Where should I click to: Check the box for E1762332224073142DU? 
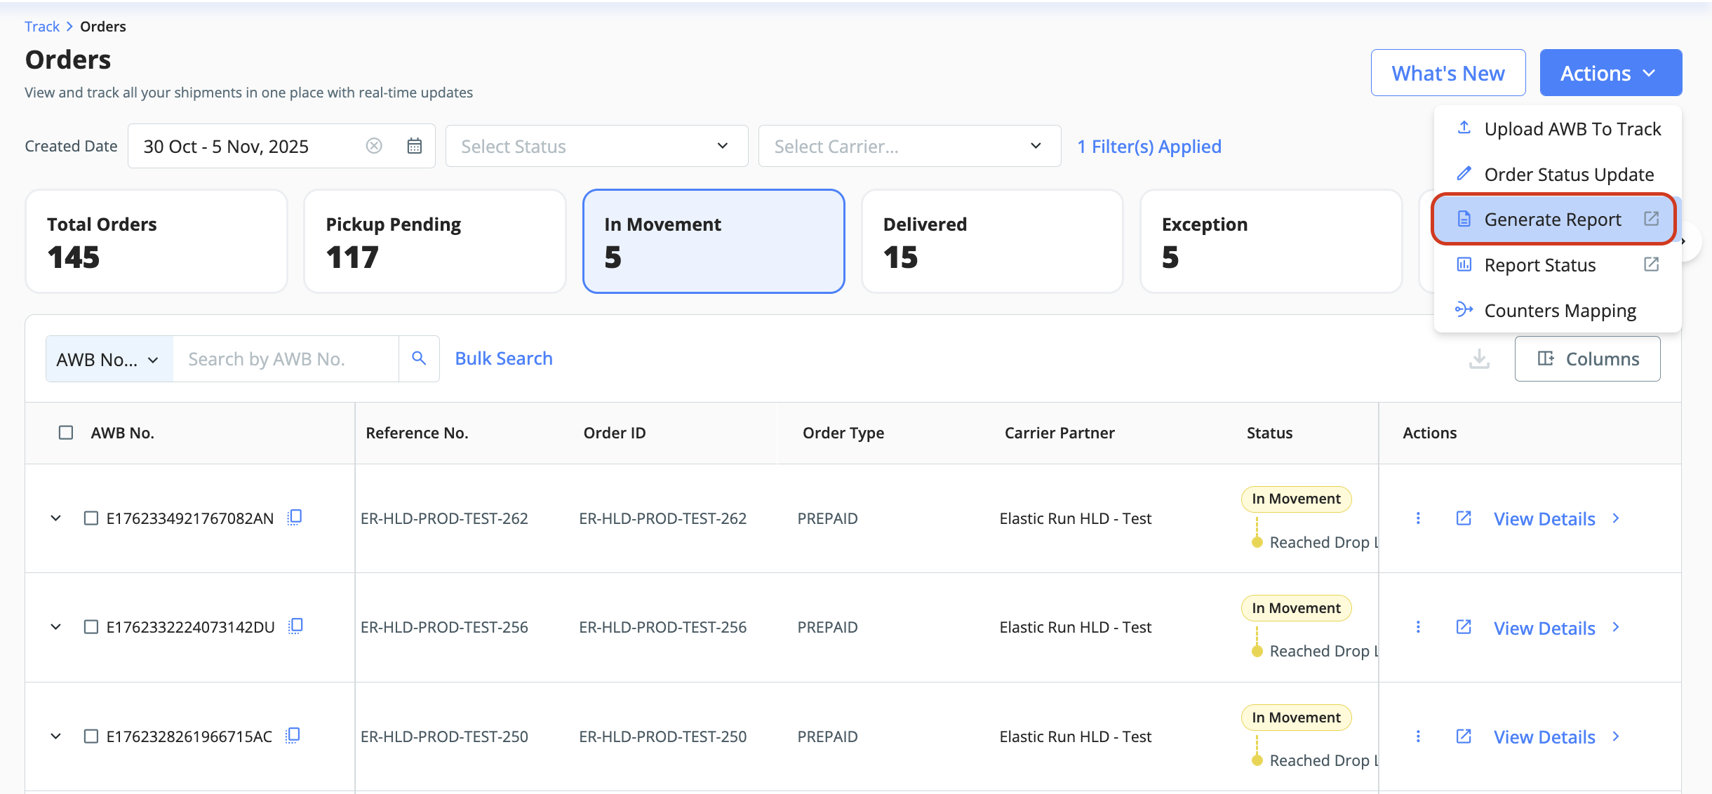(91, 627)
